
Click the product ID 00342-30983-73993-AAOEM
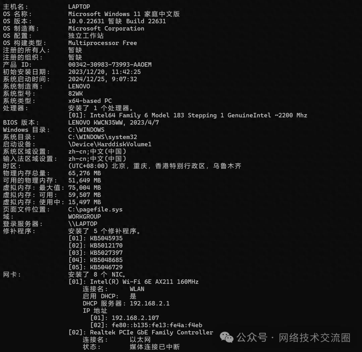pos(110,65)
